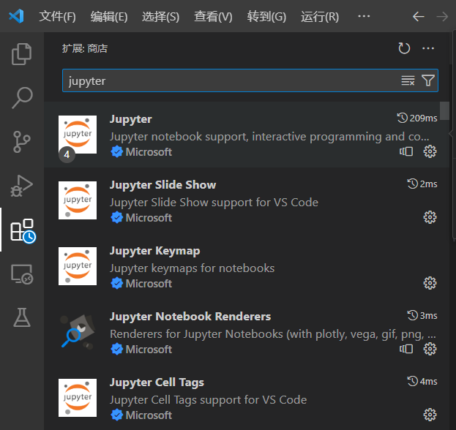This screenshot has width=456, height=430.
Task: Open extensions view more actions menu
Action: pyautogui.click(x=428, y=48)
